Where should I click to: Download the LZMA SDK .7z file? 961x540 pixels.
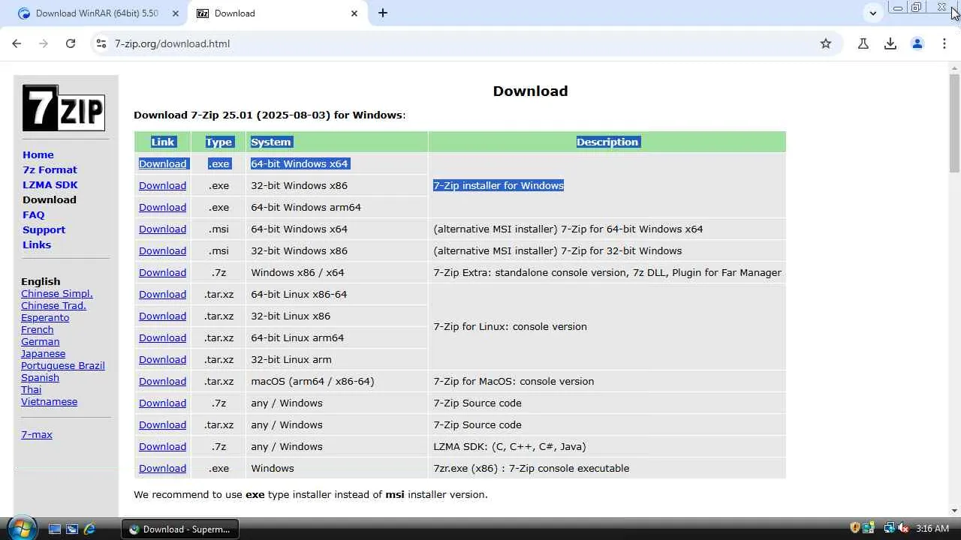click(162, 446)
